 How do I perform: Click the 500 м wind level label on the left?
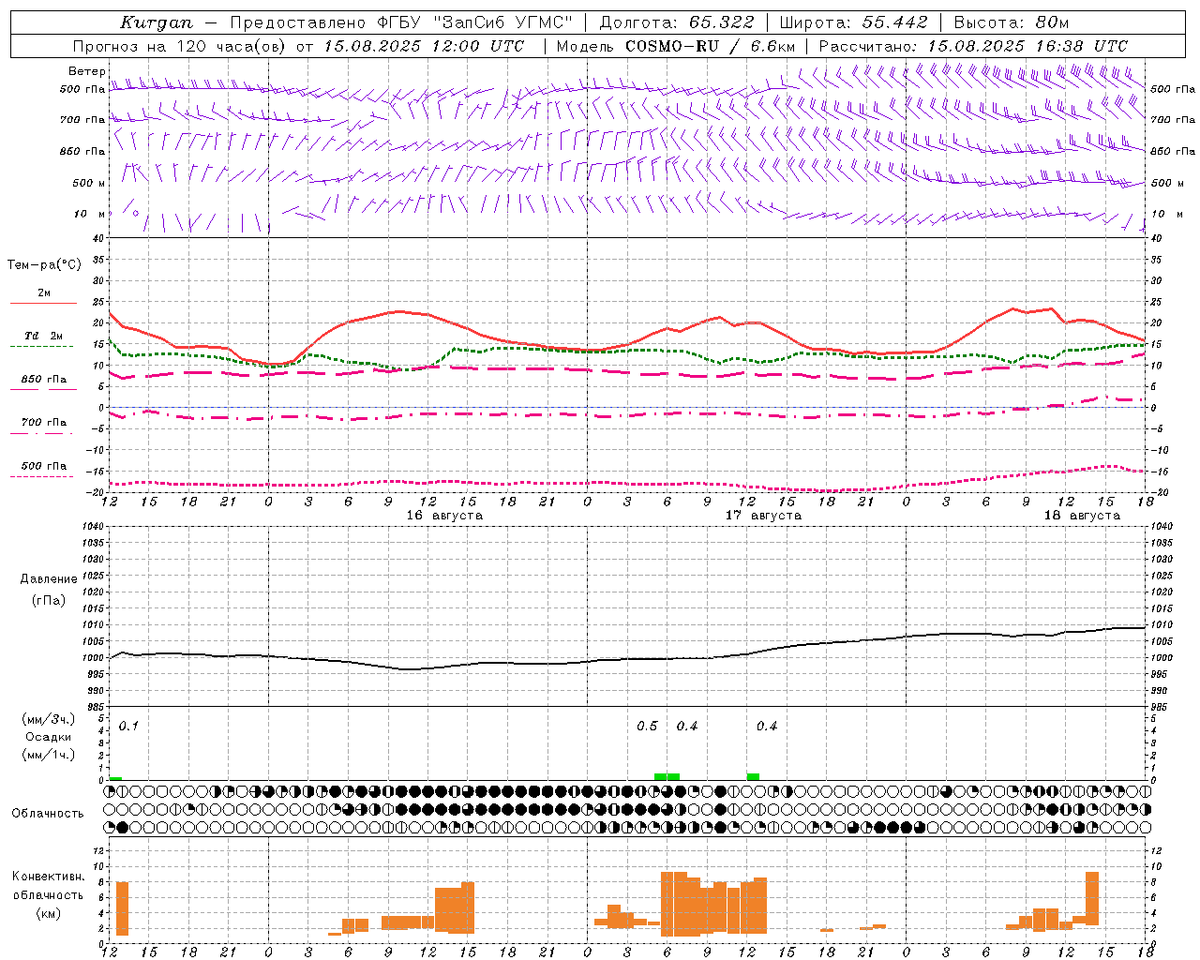point(89,183)
